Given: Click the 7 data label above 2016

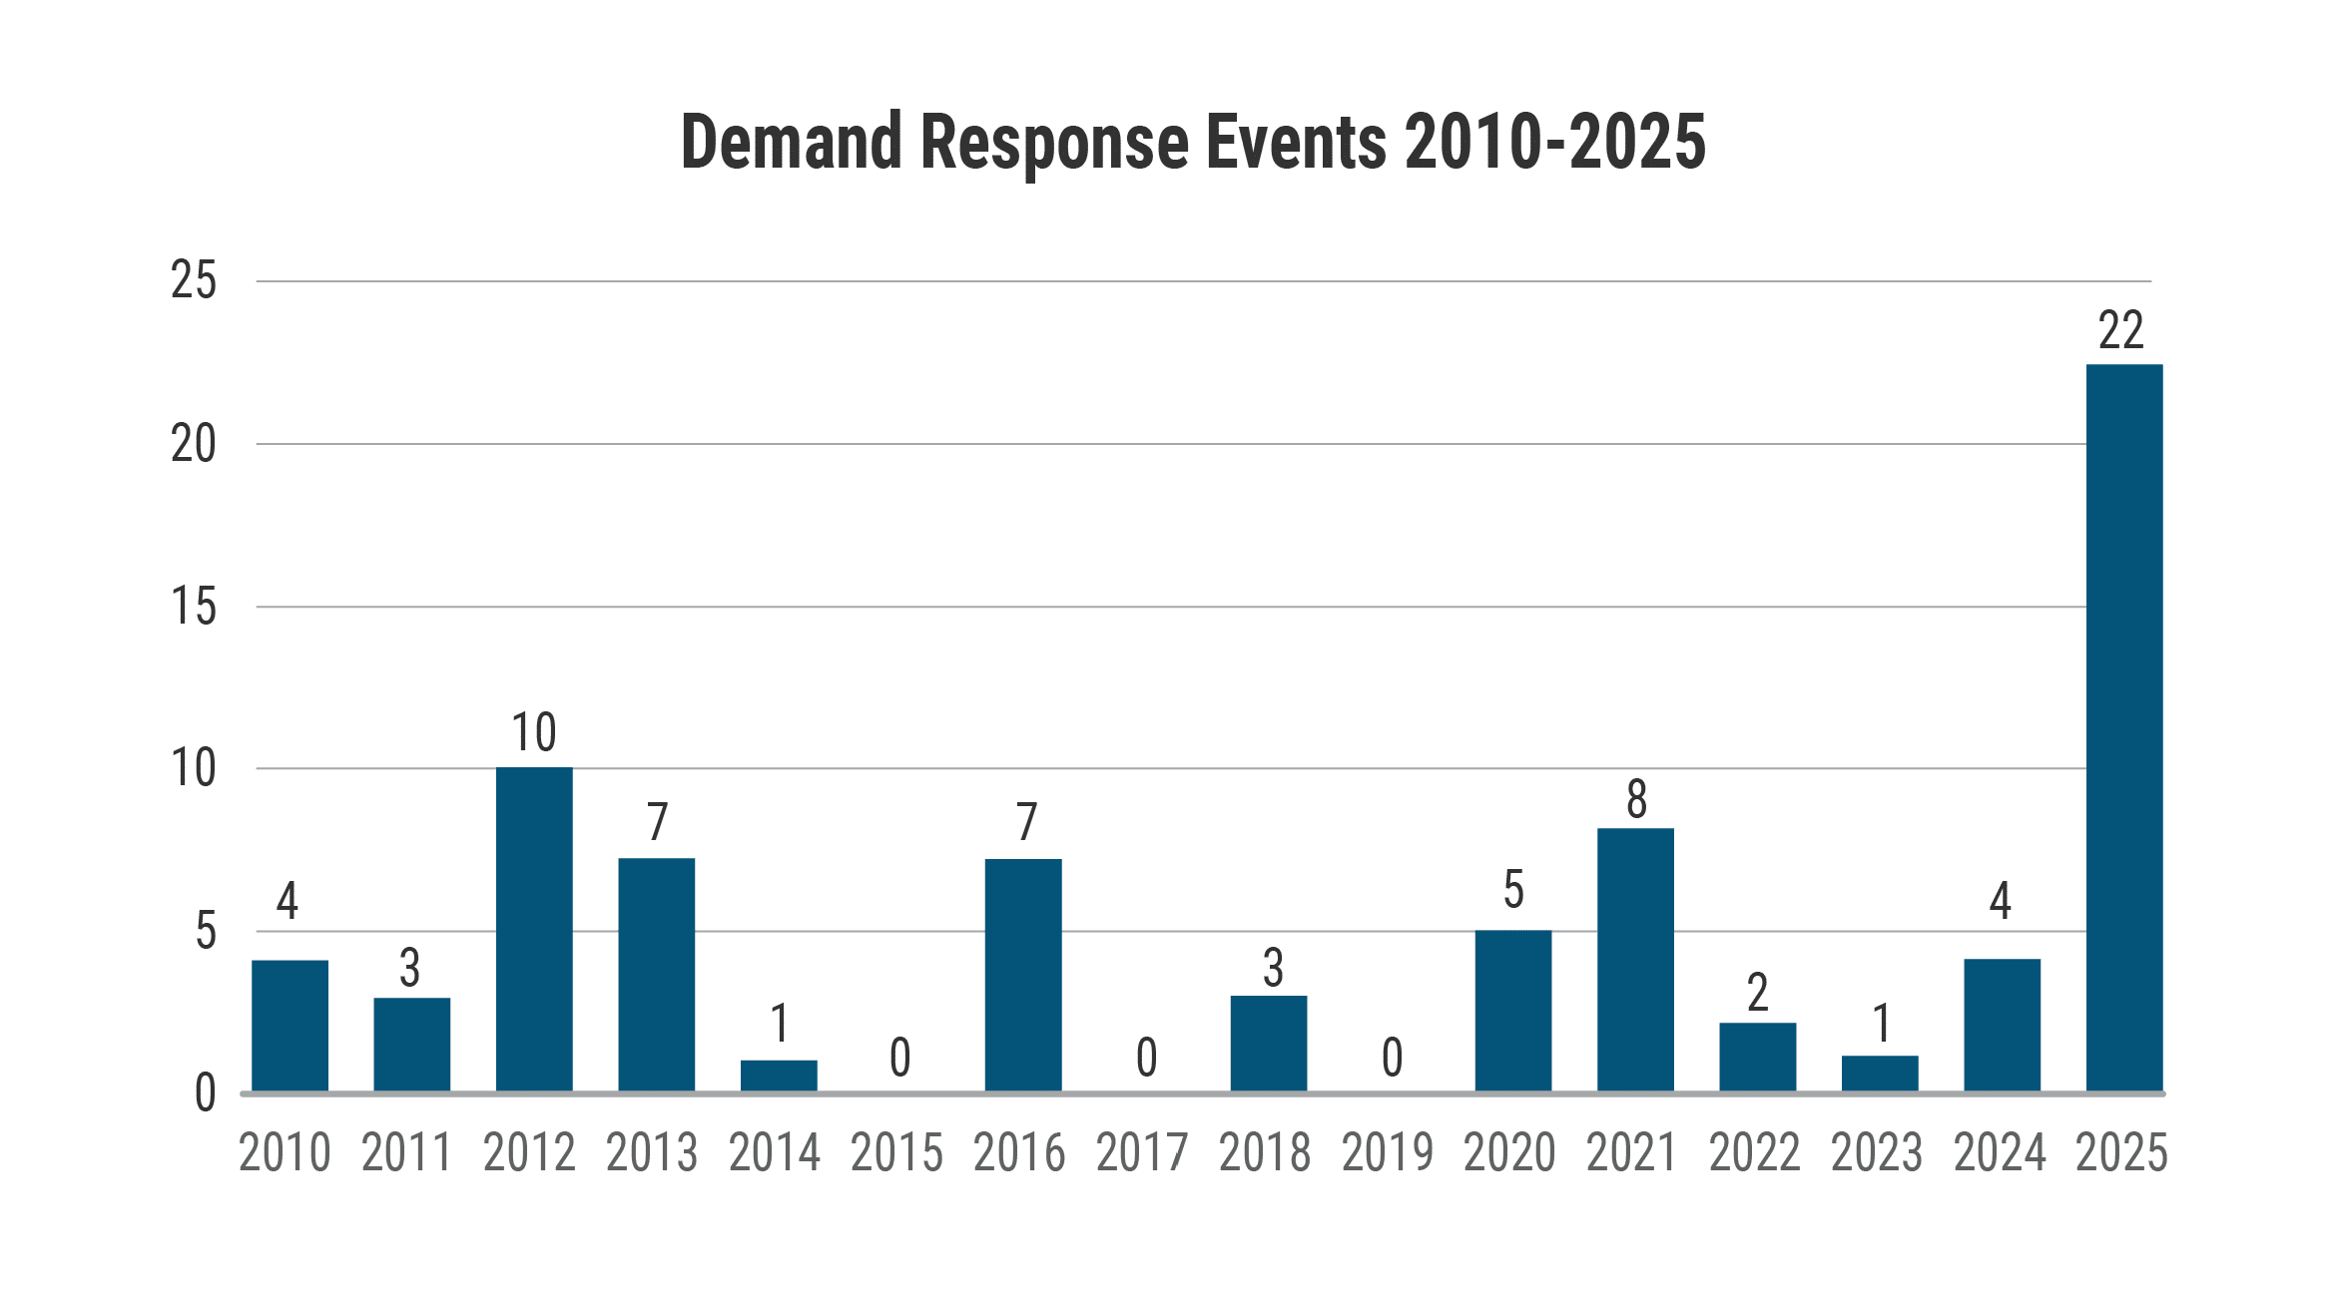Looking at the screenshot, I should (x=1027, y=822).
